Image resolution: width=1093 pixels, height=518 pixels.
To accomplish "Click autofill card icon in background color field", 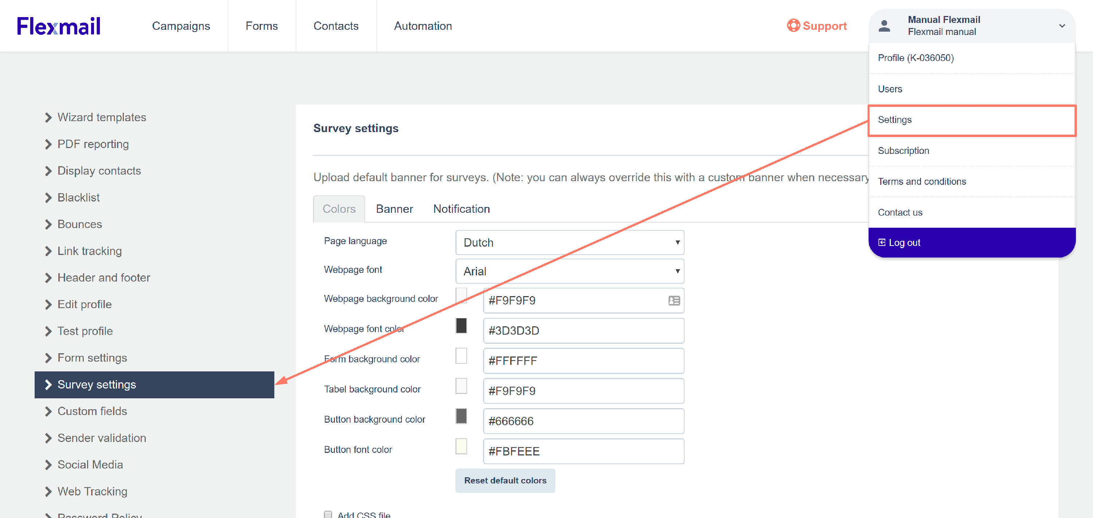I will [674, 300].
